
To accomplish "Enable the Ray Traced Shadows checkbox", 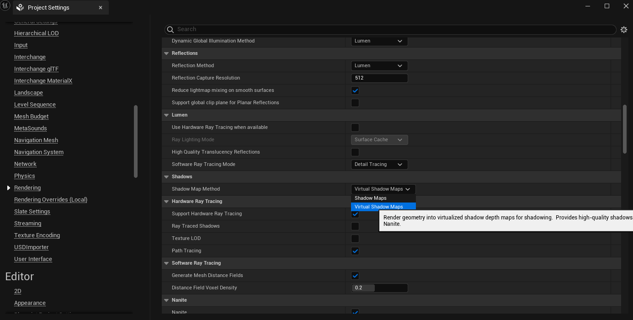I will [355, 226].
